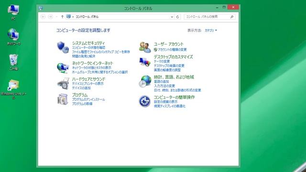Open the Programs disc box icon

coord(63,99)
